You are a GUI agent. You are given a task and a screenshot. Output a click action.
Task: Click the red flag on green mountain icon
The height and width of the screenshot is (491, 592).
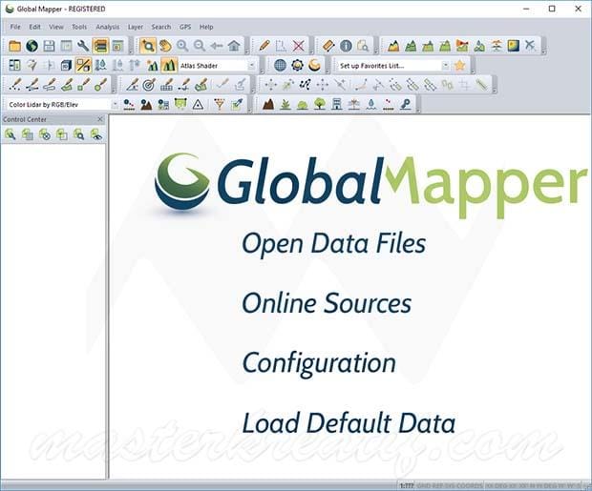coord(462,46)
